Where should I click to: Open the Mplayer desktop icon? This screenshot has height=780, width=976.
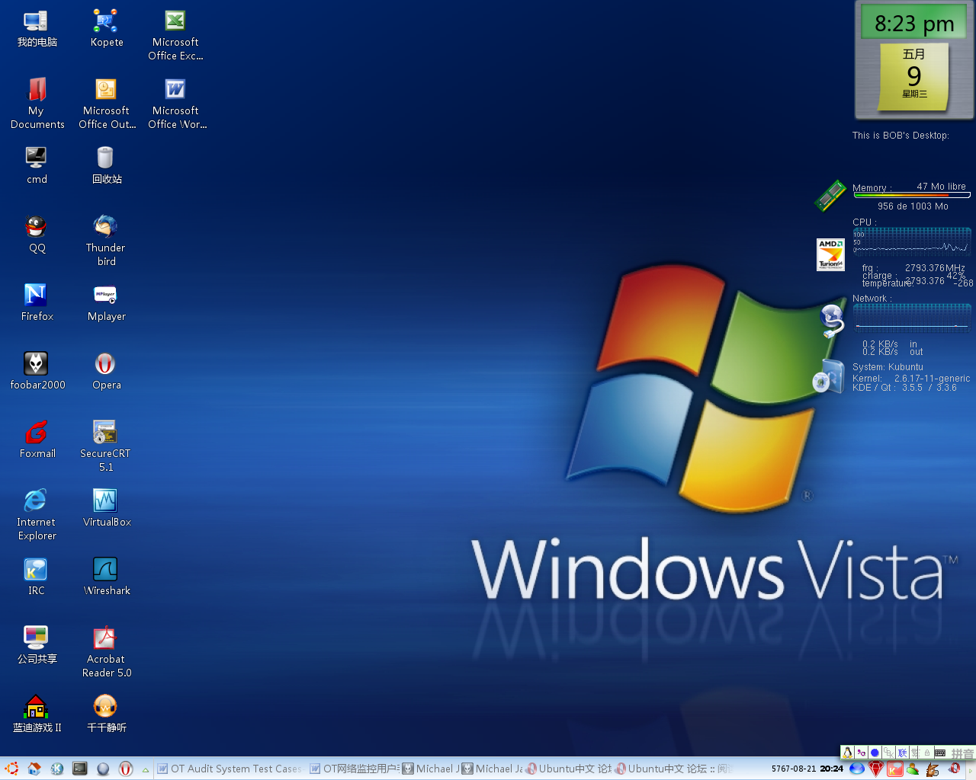click(106, 302)
